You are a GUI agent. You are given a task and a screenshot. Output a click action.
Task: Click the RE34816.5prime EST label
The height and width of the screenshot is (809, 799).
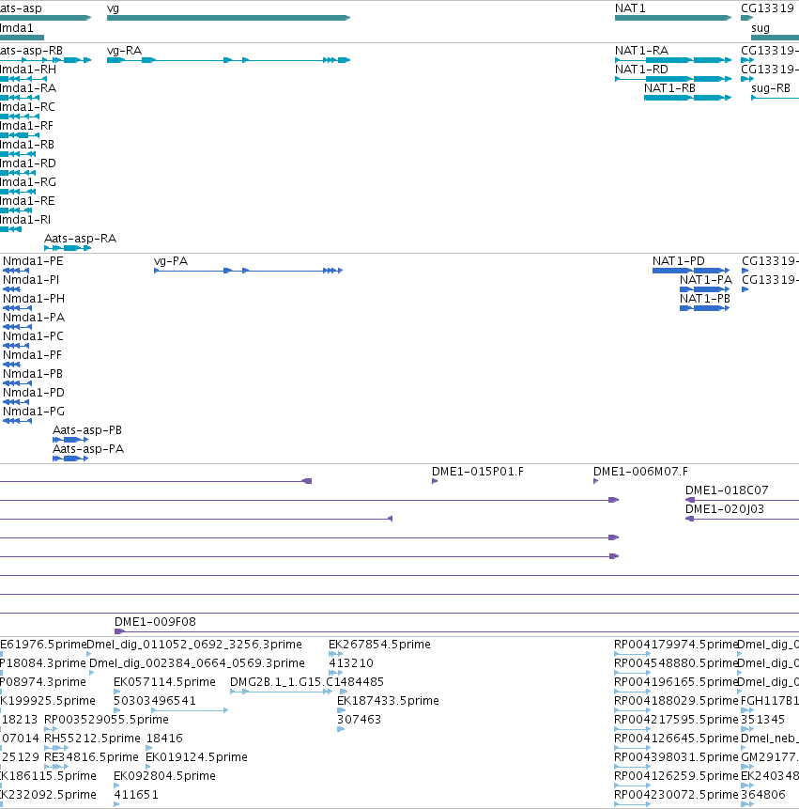click(91, 757)
